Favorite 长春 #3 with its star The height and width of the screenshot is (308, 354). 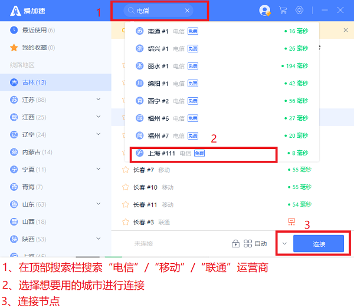click(126, 222)
